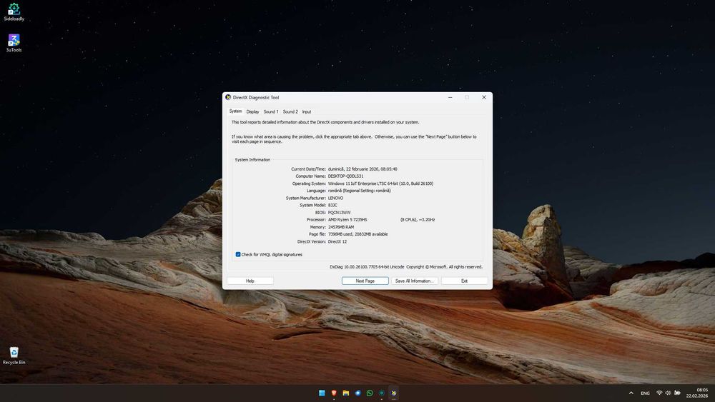
Task: Open the Windows Start menu
Action: 322,393
